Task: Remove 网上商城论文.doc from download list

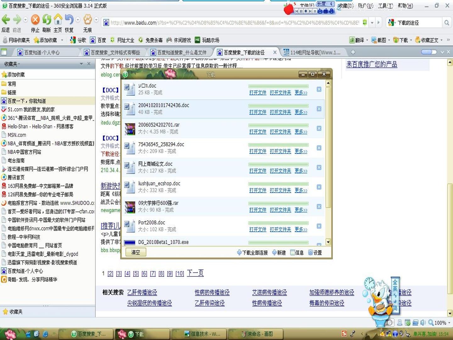Action: coord(319,167)
